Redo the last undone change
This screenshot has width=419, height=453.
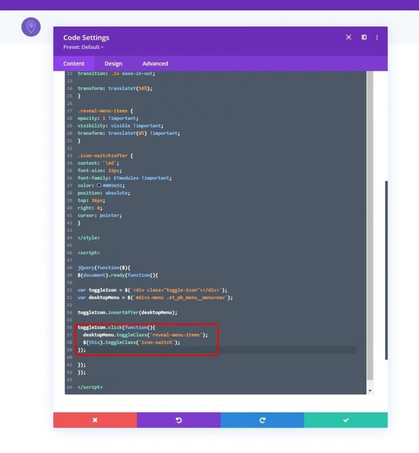(262, 420)
